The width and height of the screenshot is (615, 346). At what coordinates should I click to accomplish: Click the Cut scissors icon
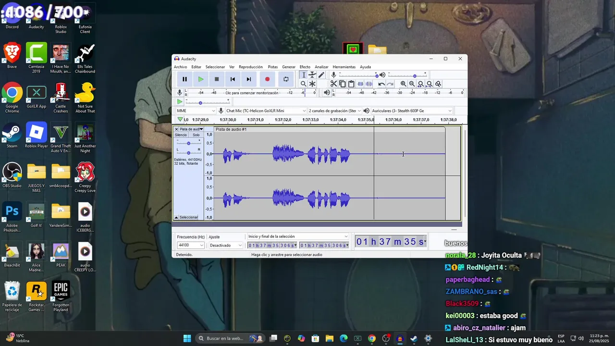click(x=333, y=84)
